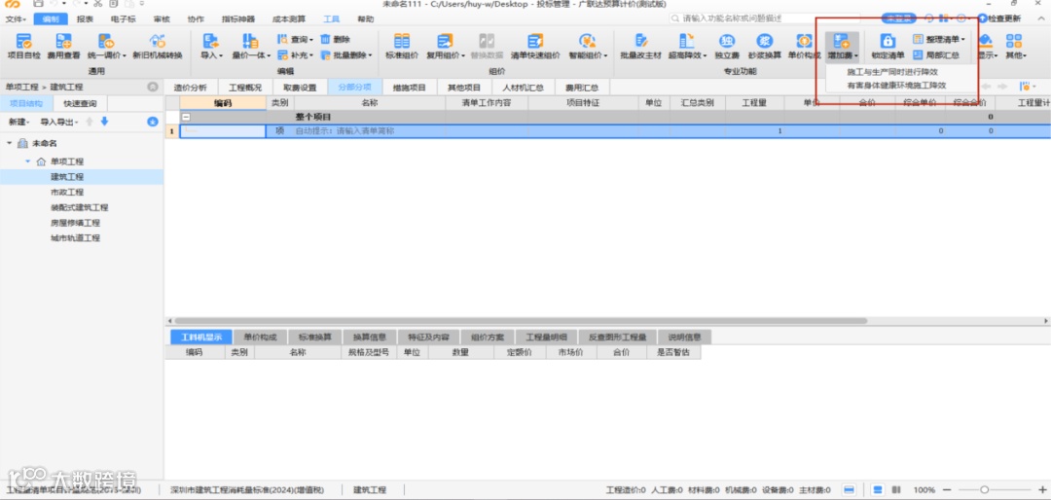Open the 费用汇总 tab
This screenshot has height=500, width=1051.
pos(582,88)
